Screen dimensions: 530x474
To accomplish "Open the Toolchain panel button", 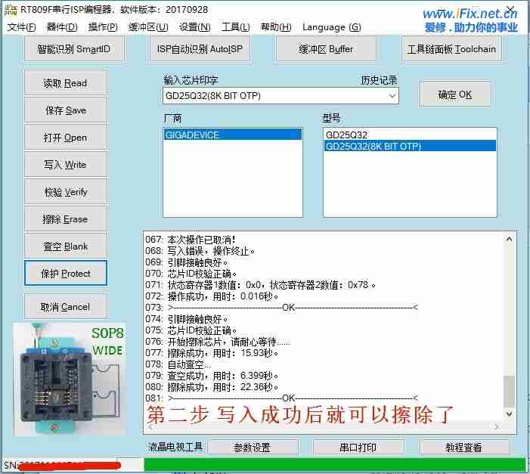I will [x=451, y=50].
